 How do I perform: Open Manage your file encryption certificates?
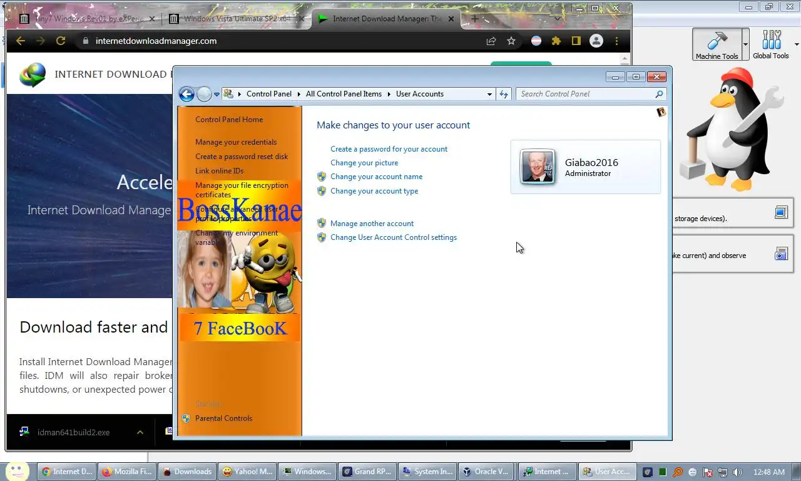(x=242, y=190)
